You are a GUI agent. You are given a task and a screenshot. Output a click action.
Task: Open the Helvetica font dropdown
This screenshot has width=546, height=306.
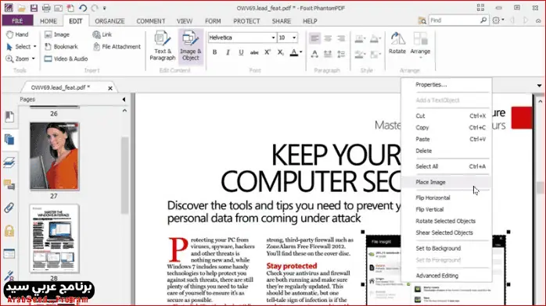[273, 37]
